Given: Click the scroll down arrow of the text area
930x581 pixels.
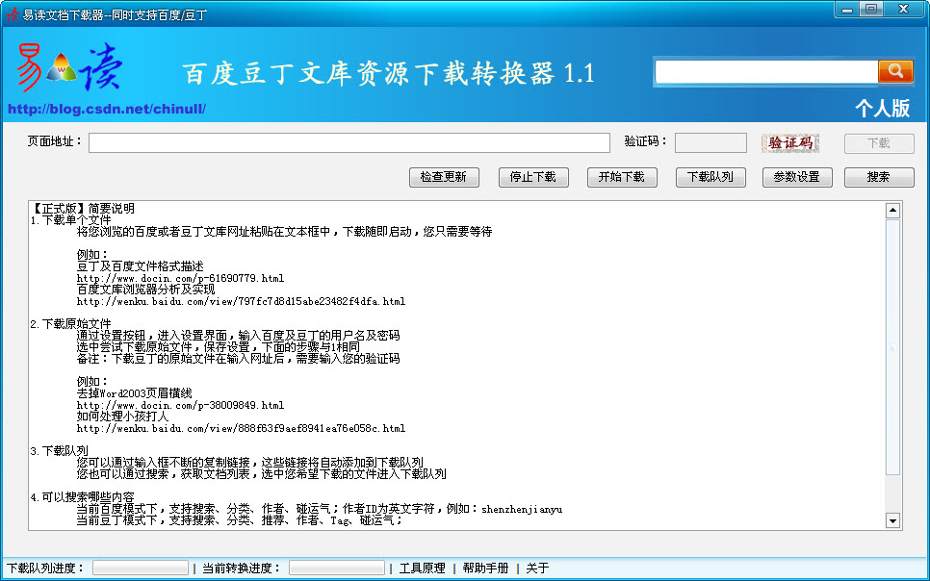Looking at the screenshot, I should (x=892, y=520).
